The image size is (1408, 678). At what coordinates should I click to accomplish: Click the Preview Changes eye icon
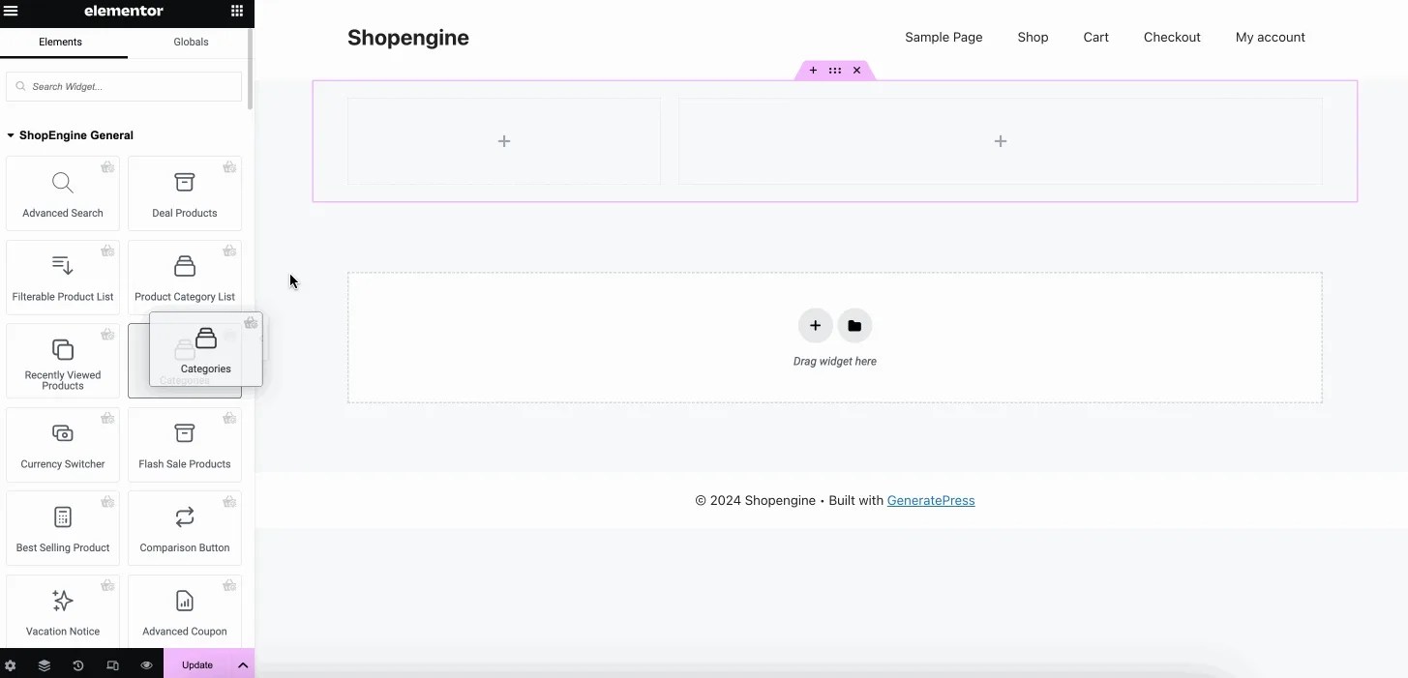pyautogui.click(x=146, y=665)
